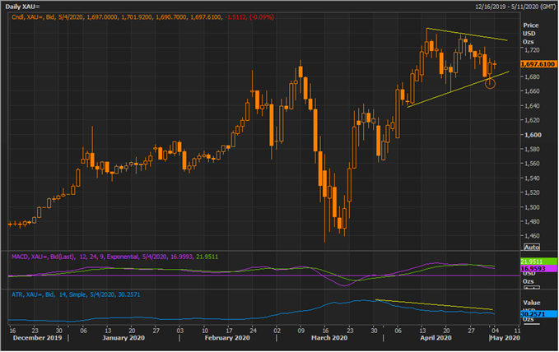Click the bold 1,600 price axis label

533,135
